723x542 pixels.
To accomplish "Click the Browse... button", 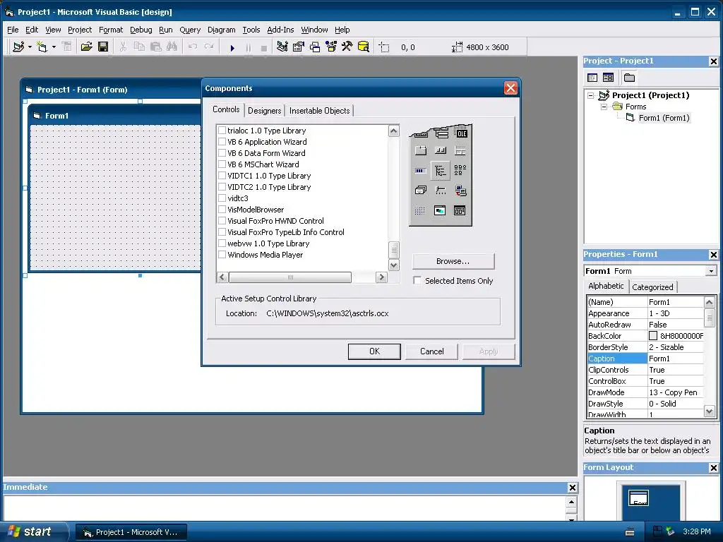I will [453, 261].
